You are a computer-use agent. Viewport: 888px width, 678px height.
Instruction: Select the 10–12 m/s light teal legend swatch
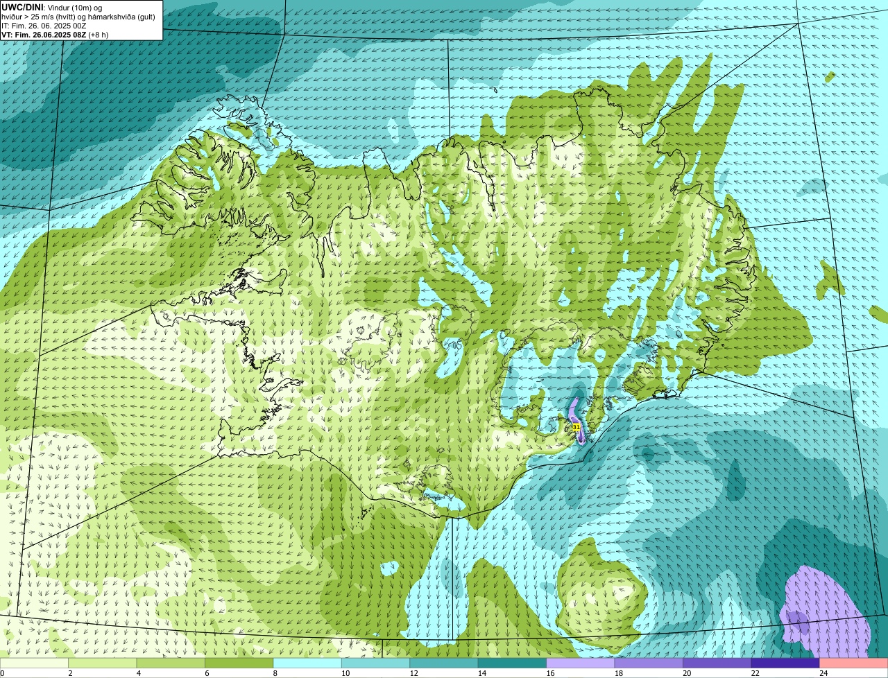[x=376, y=663]
